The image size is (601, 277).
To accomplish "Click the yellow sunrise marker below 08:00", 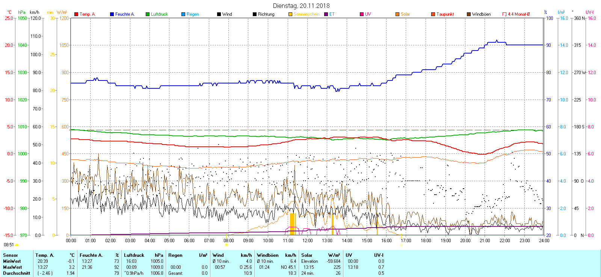I will [226, 245].
